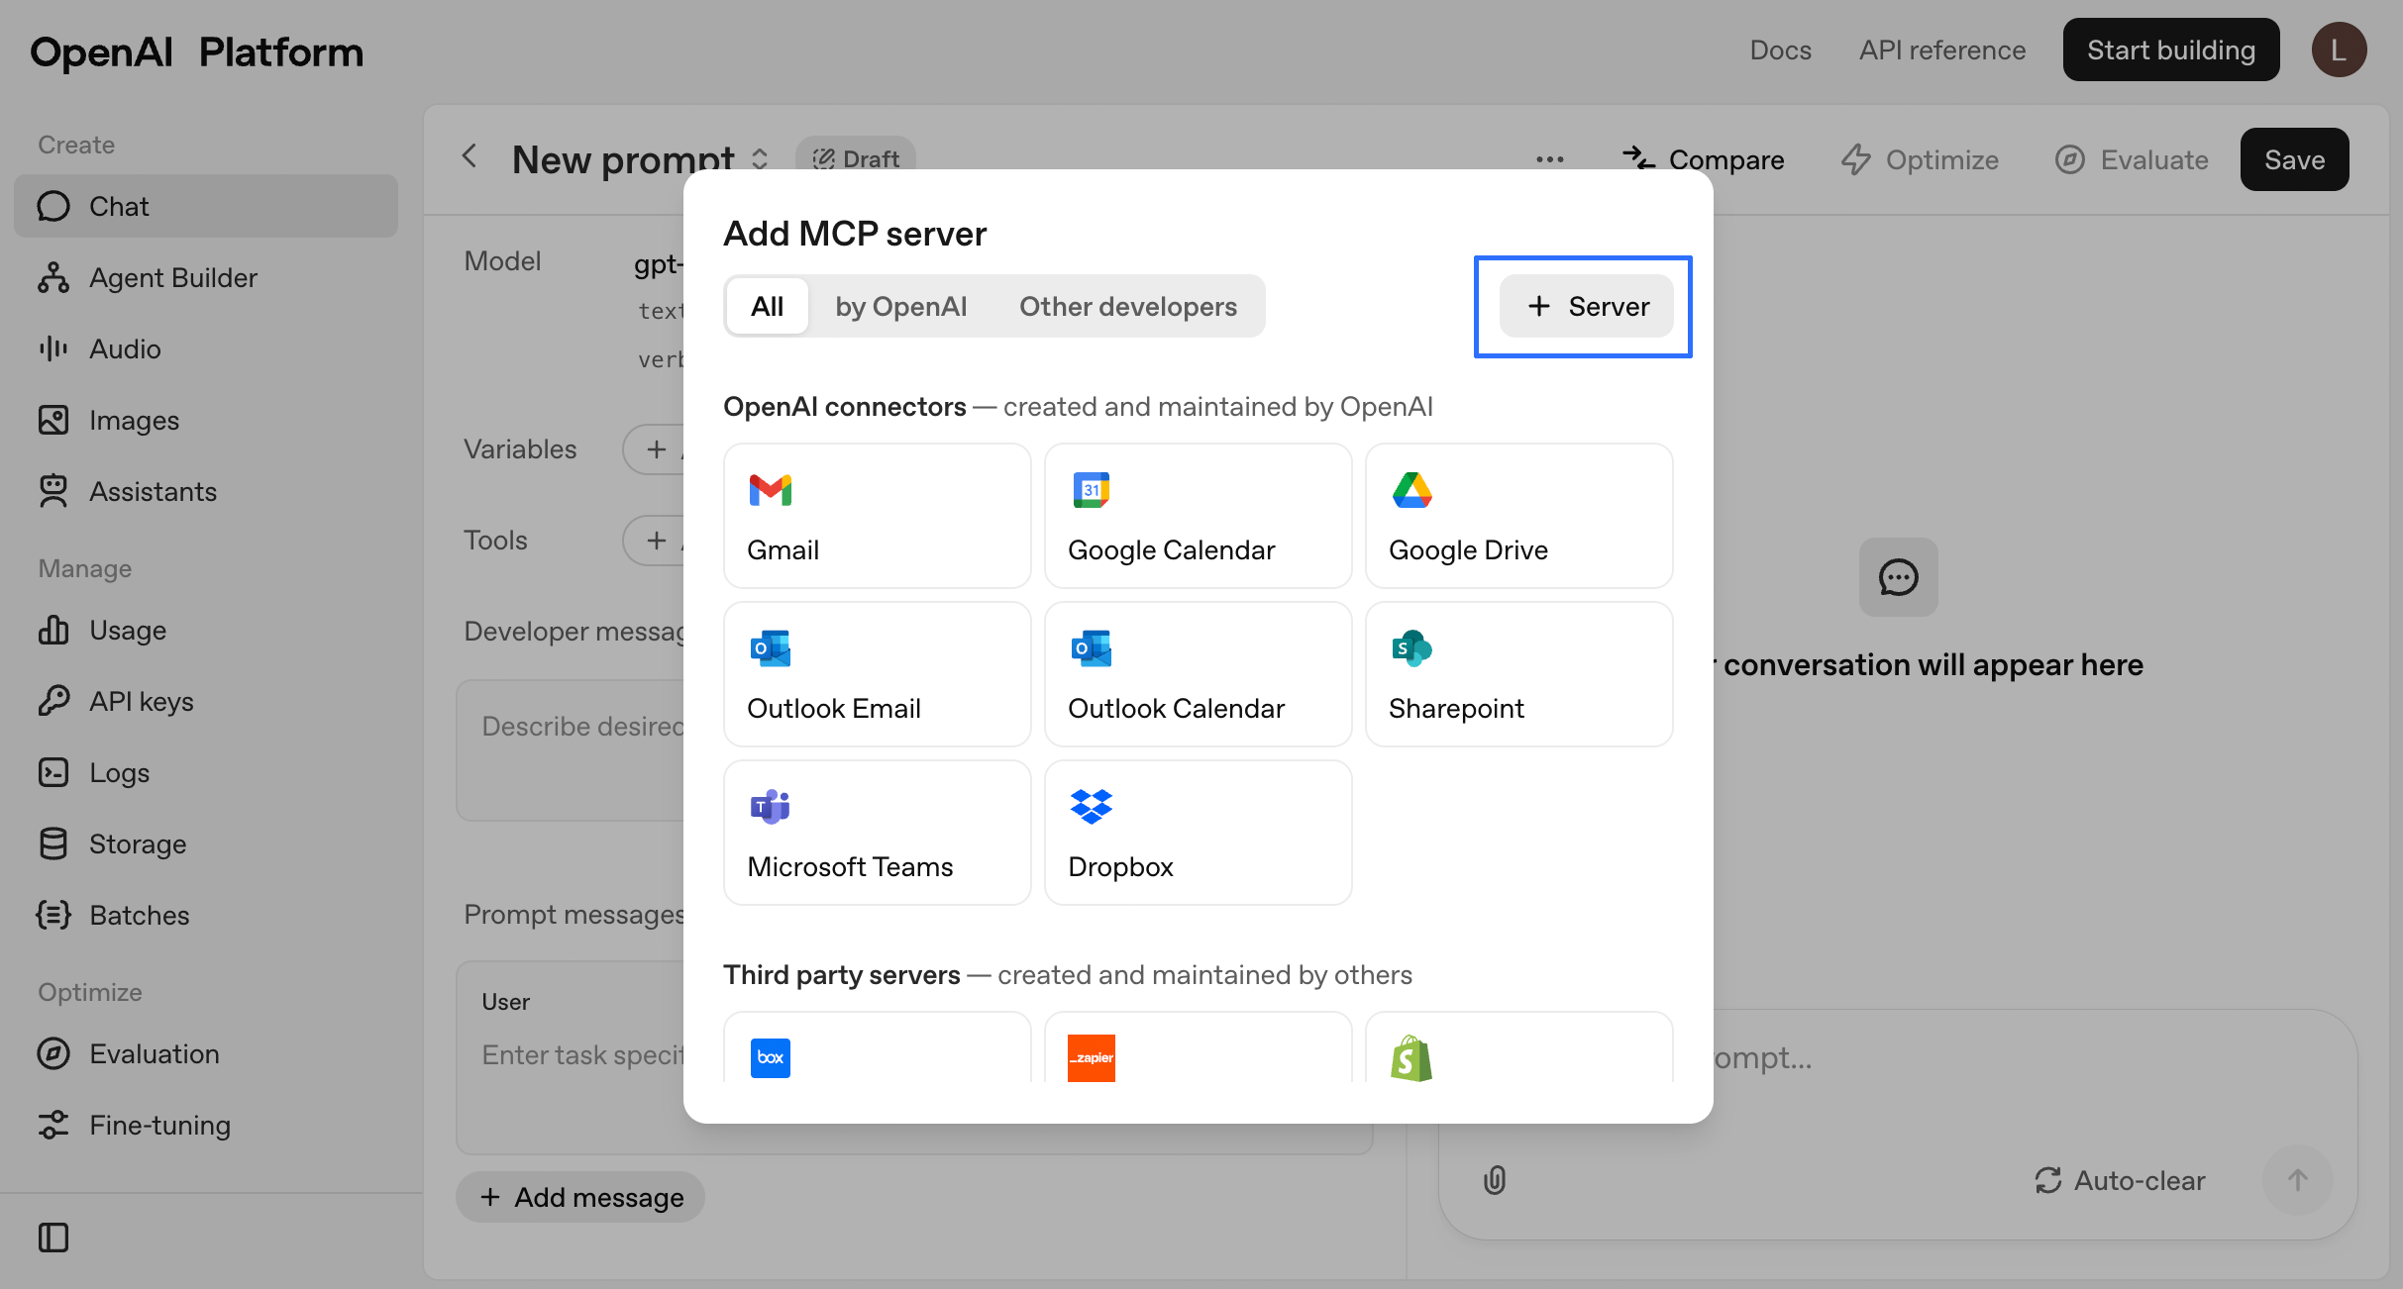Select the Microsoft Teams connector
Viewport: 2403px width, 1289px height.
[877, 833]
